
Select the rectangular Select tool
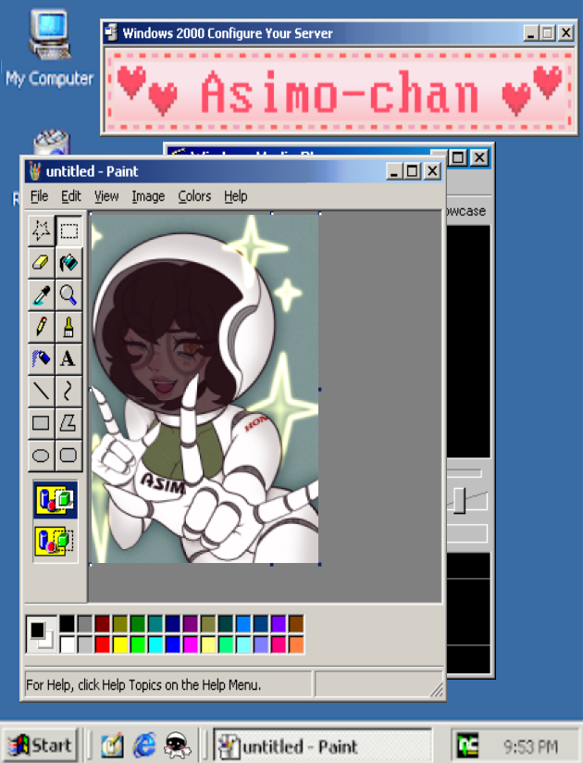(x=68, y=231)
